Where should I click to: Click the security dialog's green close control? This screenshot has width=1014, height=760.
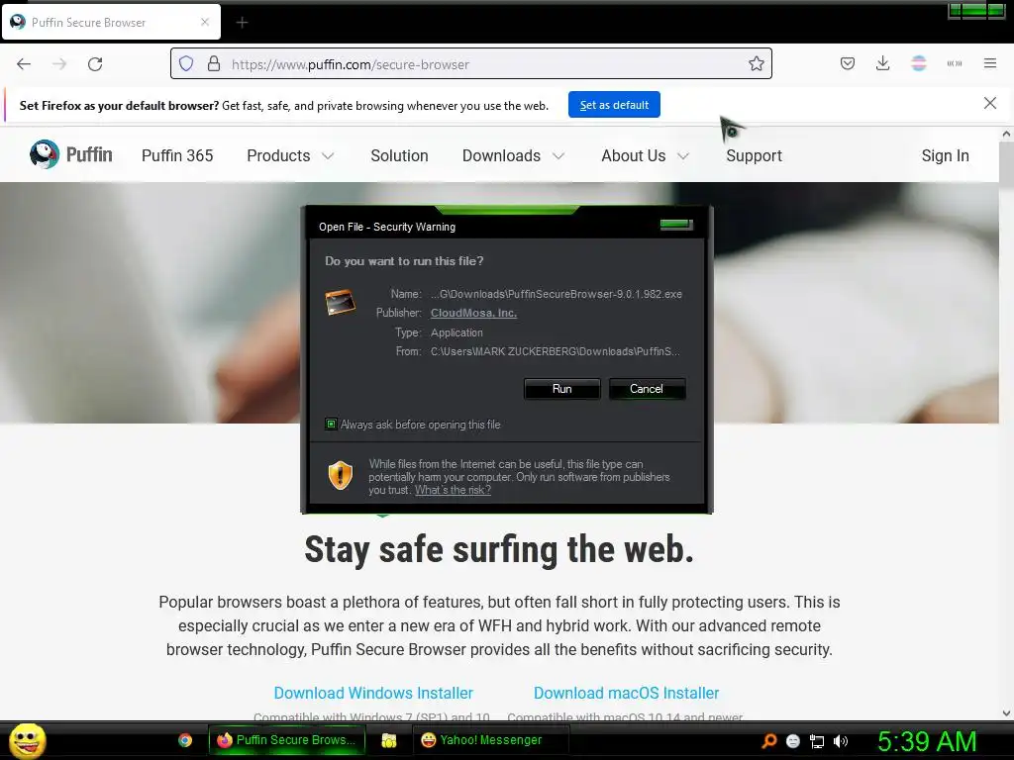point(676,225)
